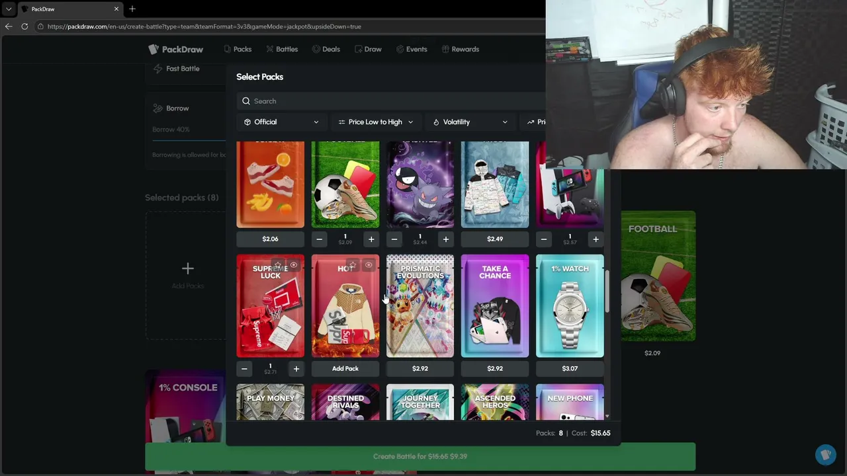Click the green Create Battle button

[420, 456]
